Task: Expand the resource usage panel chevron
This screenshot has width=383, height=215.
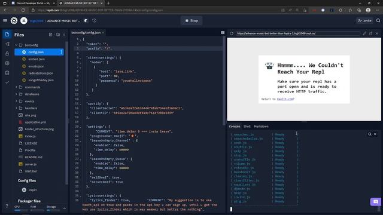Action: 65,208
